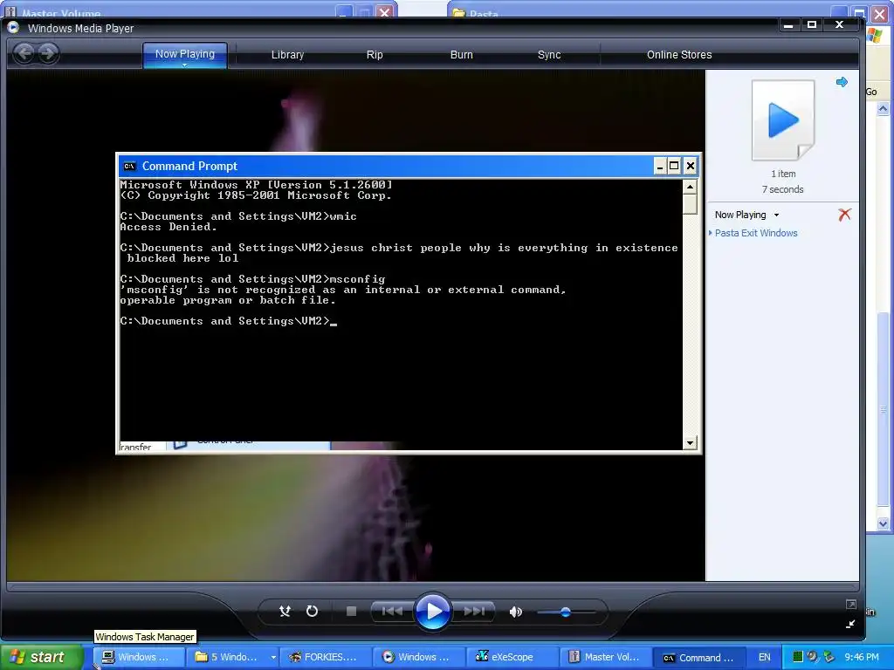Screen dimensions: 894x670
Task: Minimize the Command Prompt window
Action: (x=660, y=166)
